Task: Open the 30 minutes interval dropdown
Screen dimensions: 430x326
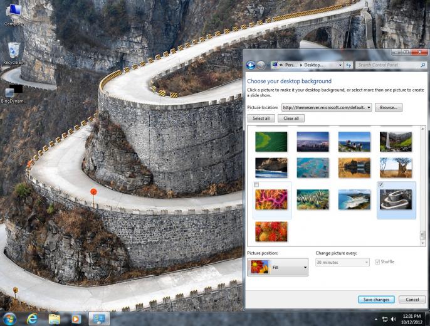Action: (342, 263)
